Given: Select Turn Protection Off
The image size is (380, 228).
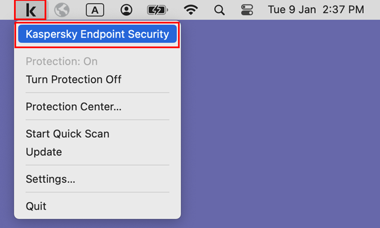Looking at the screenshot, I should pos(74,80).
